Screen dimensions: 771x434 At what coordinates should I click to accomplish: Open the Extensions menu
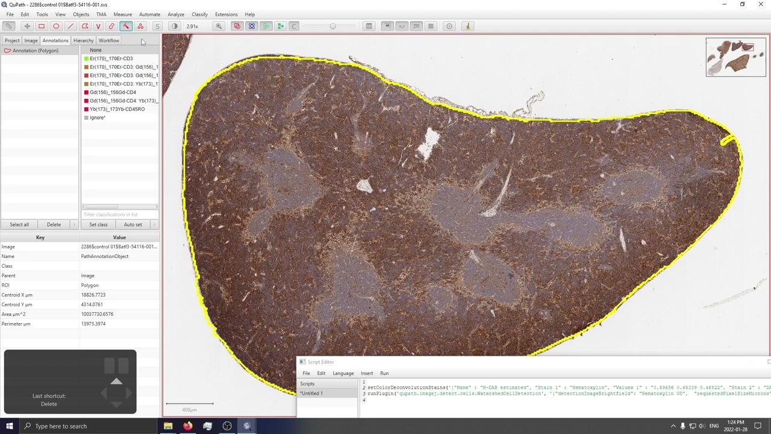coord(226,14)
